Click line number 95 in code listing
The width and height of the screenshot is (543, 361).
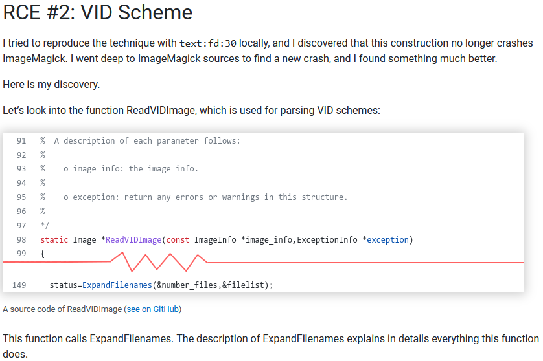tap(21, 197)
